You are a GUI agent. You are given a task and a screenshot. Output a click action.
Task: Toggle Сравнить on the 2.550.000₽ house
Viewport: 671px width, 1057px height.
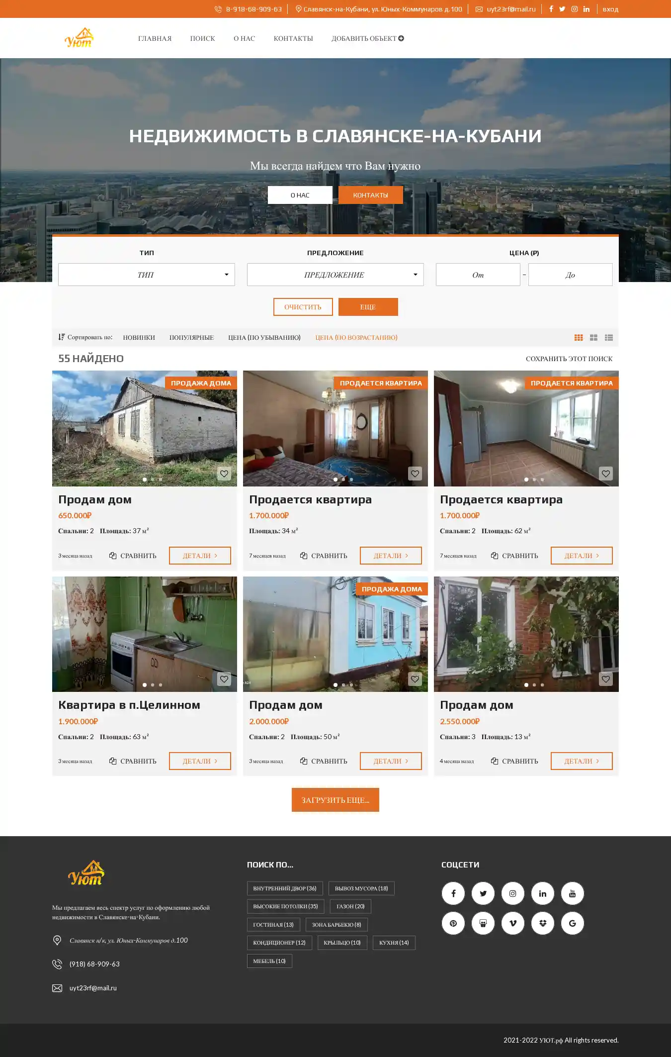514,761
